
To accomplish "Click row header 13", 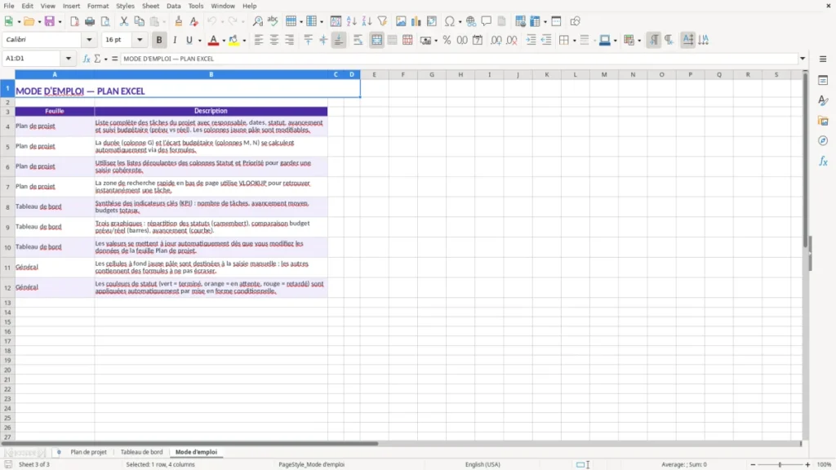I will 7,303.
